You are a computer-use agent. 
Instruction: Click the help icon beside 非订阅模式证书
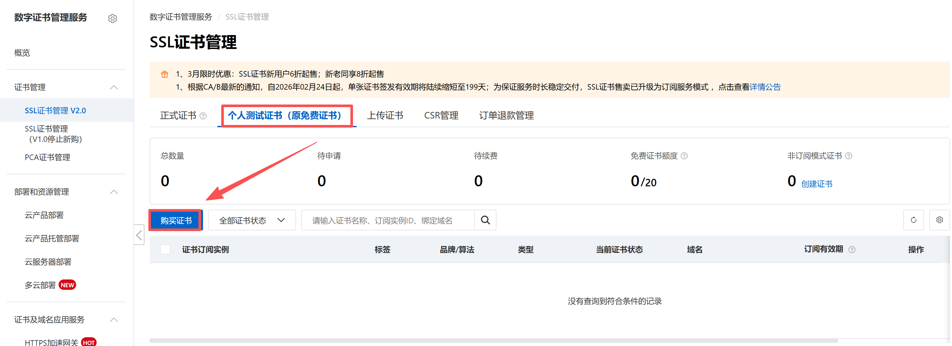(849, 156)
